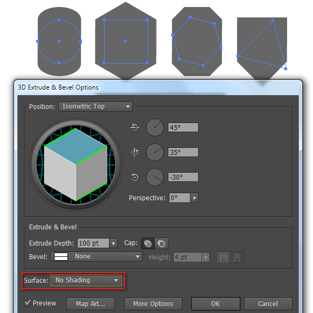Click the 100 pt Extrude Depth field

pyautogui.click(x=93, y=243)
